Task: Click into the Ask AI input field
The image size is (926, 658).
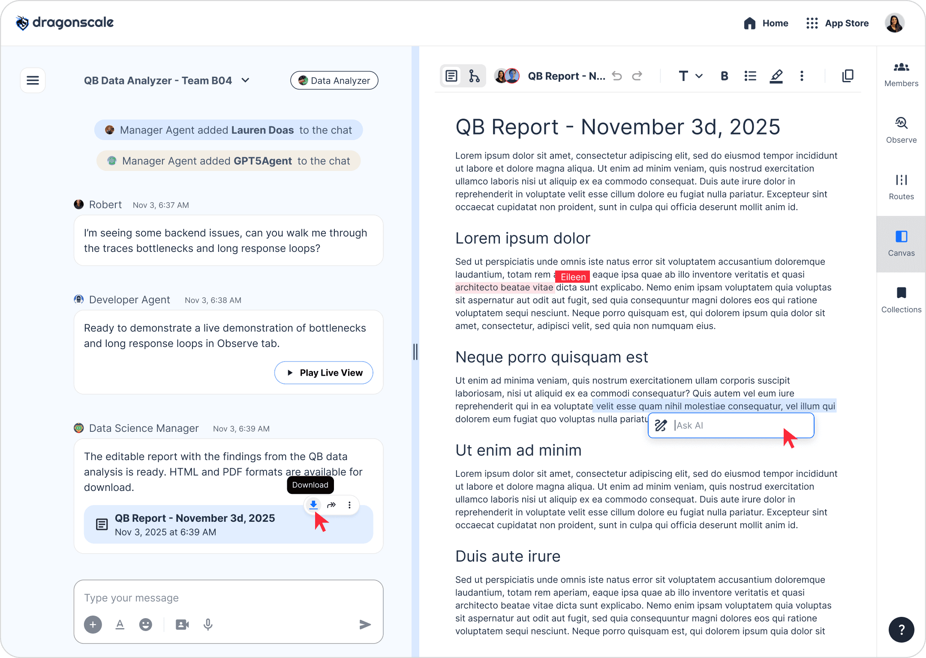Action: [x=729, y=425]
